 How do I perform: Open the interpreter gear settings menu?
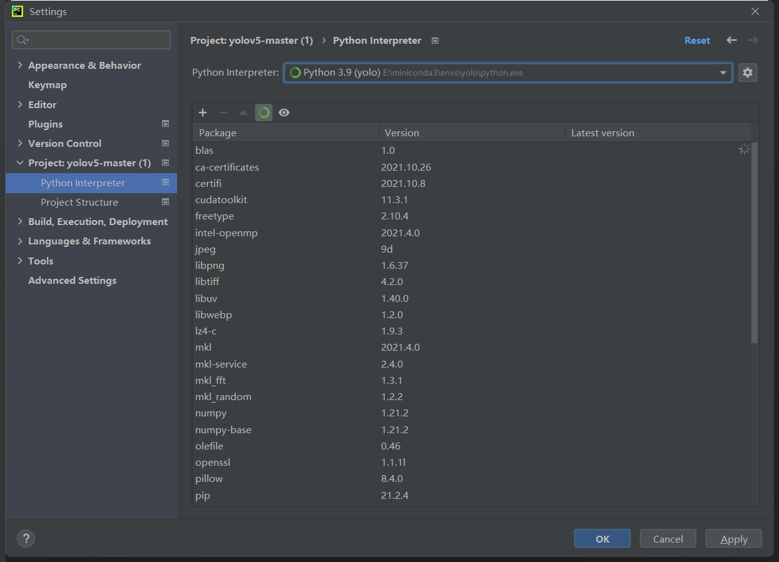click(x=748, y=73)
